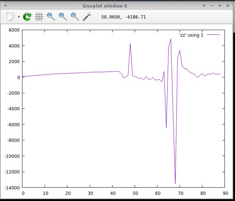Click x-axis label 10
Screen dimensions: 235x201
(x=45, y=193)
